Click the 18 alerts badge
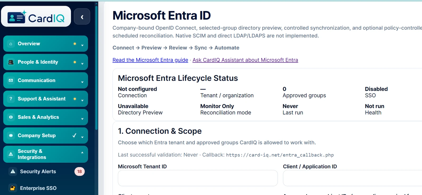422x195 pixels. point(79,172)
